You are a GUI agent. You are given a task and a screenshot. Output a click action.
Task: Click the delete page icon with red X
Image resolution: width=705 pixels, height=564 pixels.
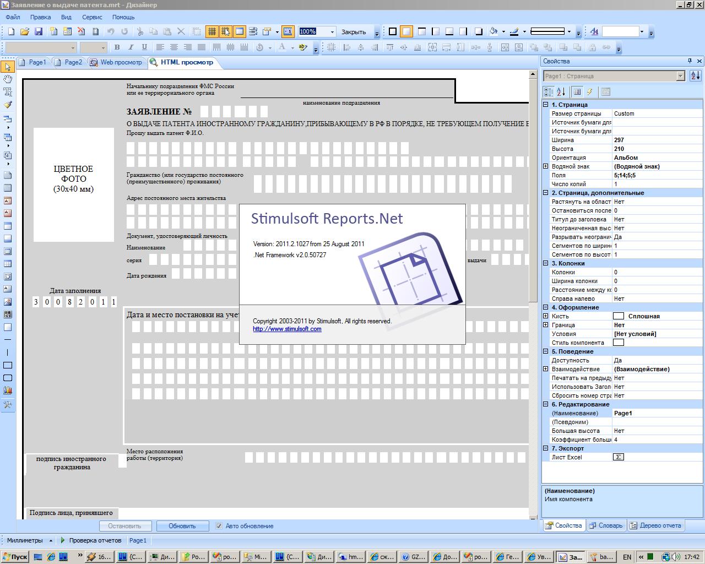coord(82,32)
